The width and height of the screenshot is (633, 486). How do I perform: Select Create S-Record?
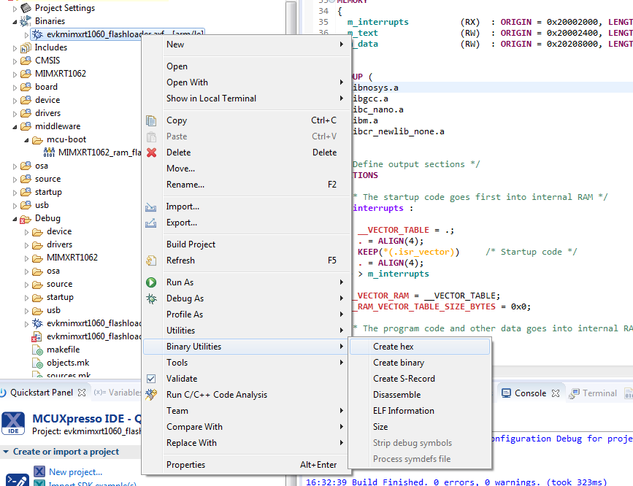(420, 379)
